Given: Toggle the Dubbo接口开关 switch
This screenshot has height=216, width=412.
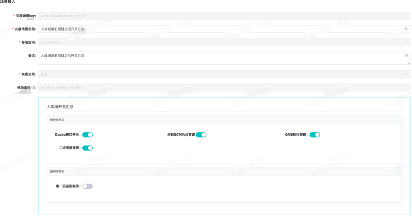Looking at the screenshot, I should point(87,134).
